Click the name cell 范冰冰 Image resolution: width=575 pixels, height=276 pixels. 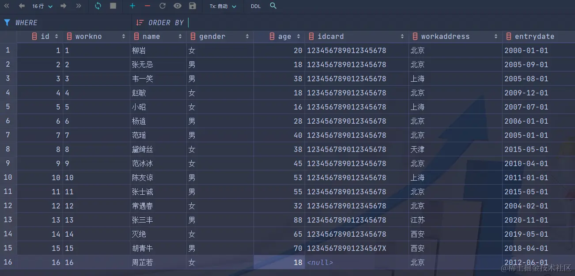(x=158, y=163)
